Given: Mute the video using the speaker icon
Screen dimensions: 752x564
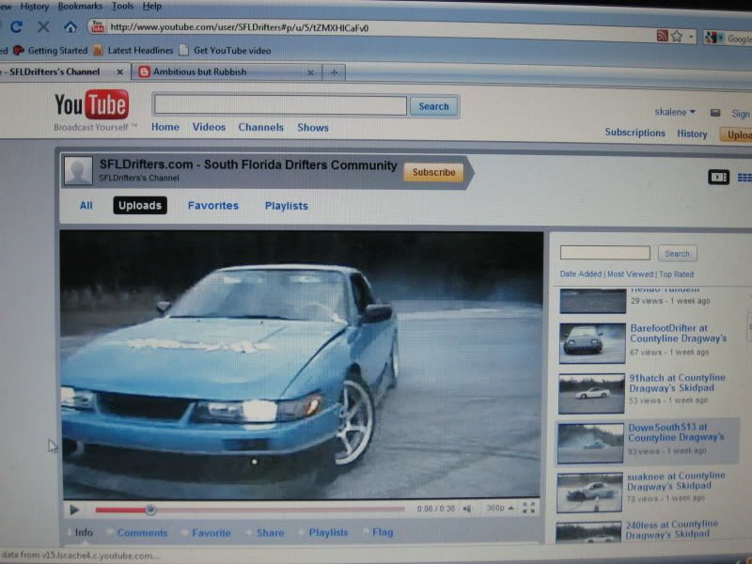Looking at the screenshot, I should [466, 509].
